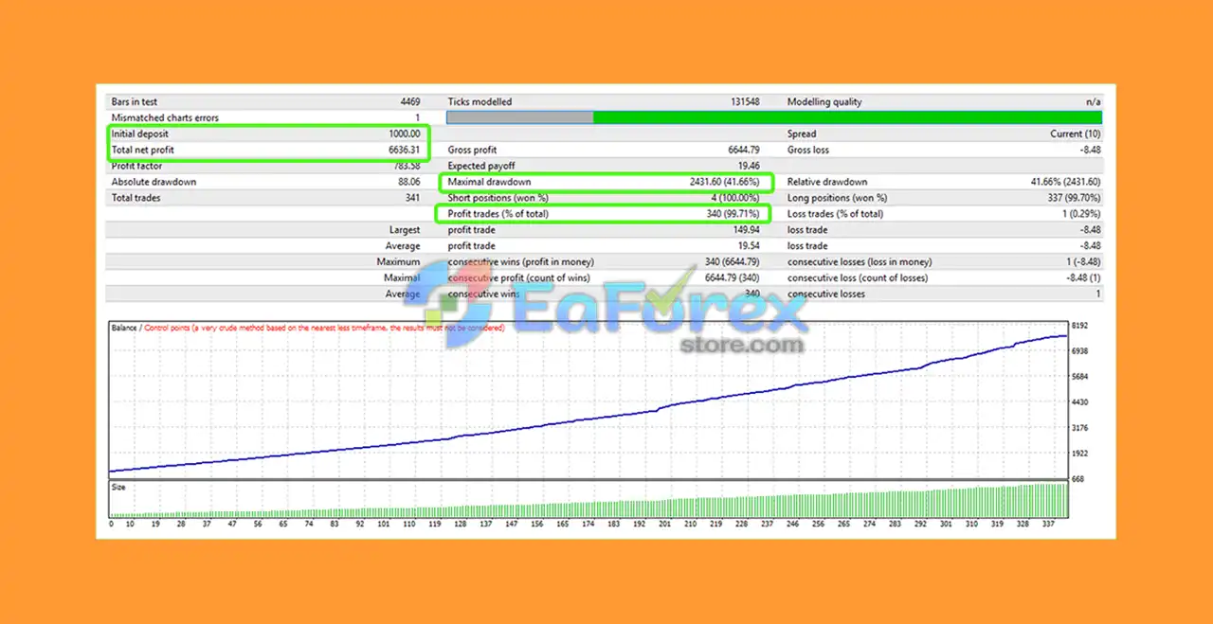Click the Size label in volume pane
1213x624 pixels.
point(118,487)
